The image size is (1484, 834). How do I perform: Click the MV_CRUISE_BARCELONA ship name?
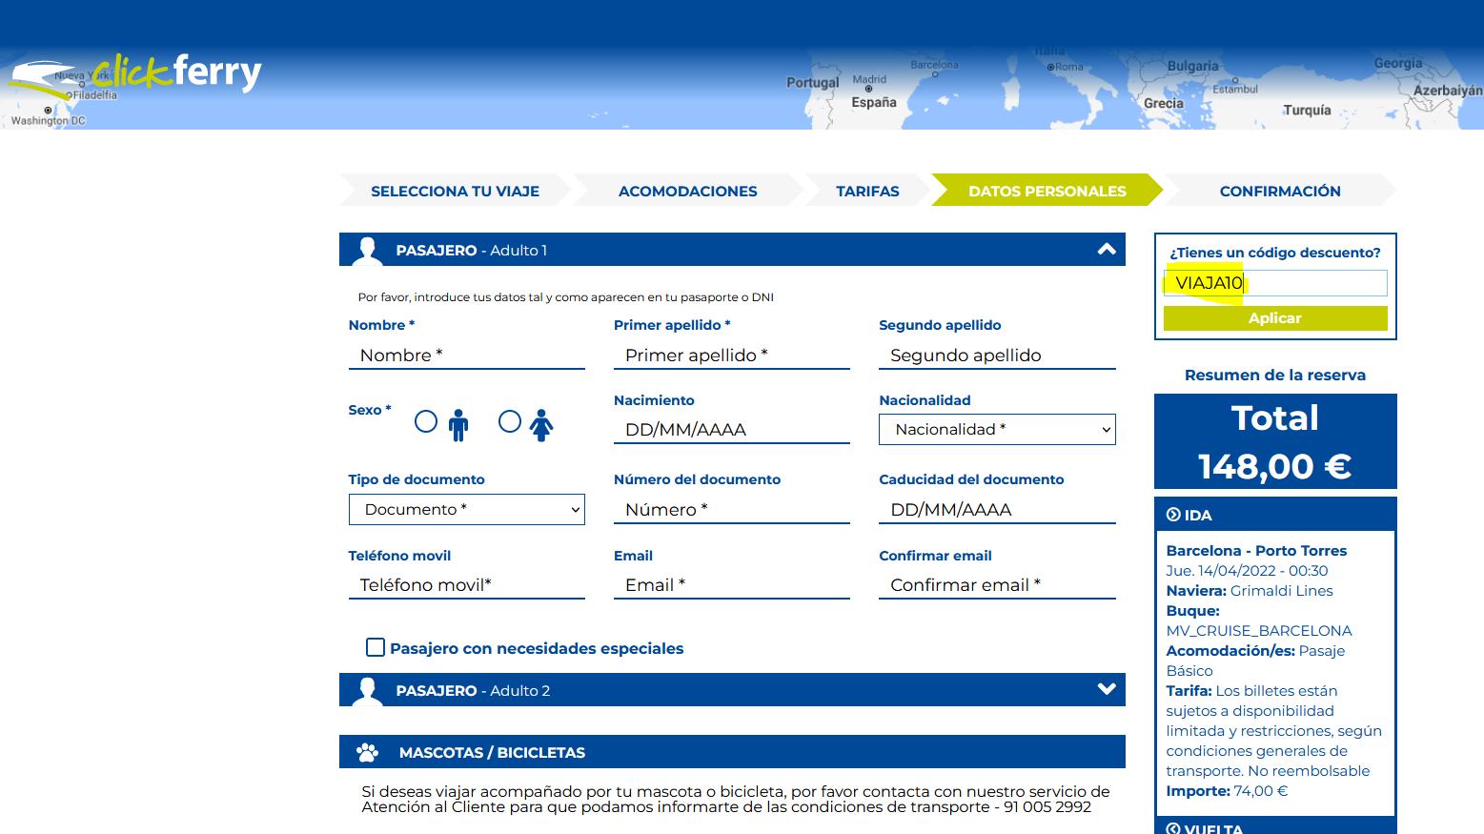click(x=1259, y=631)
